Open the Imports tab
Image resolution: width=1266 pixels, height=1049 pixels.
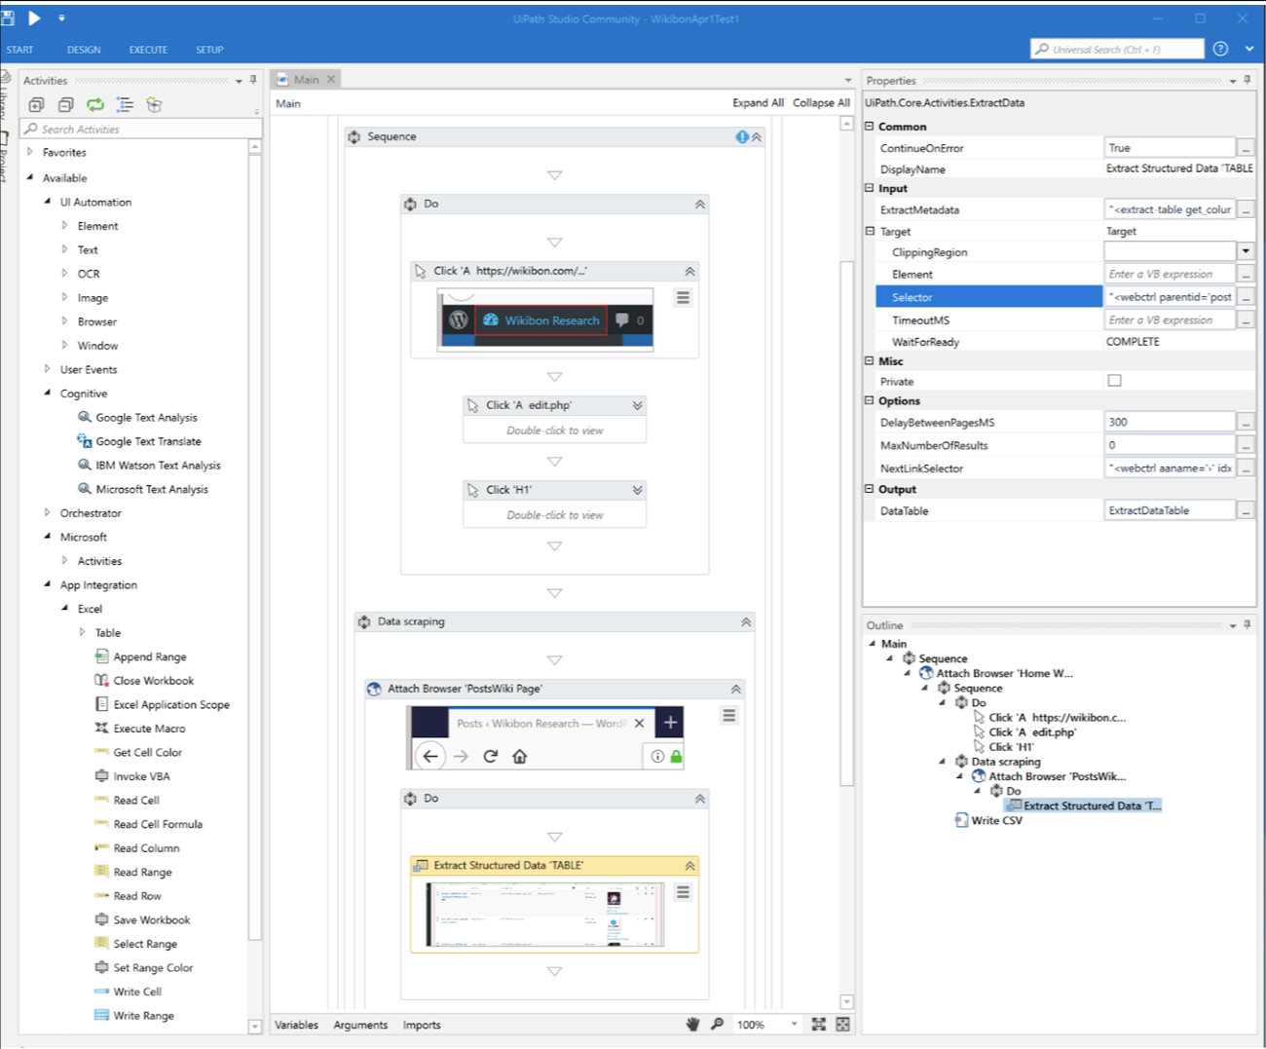click(x=422, y=1025)
